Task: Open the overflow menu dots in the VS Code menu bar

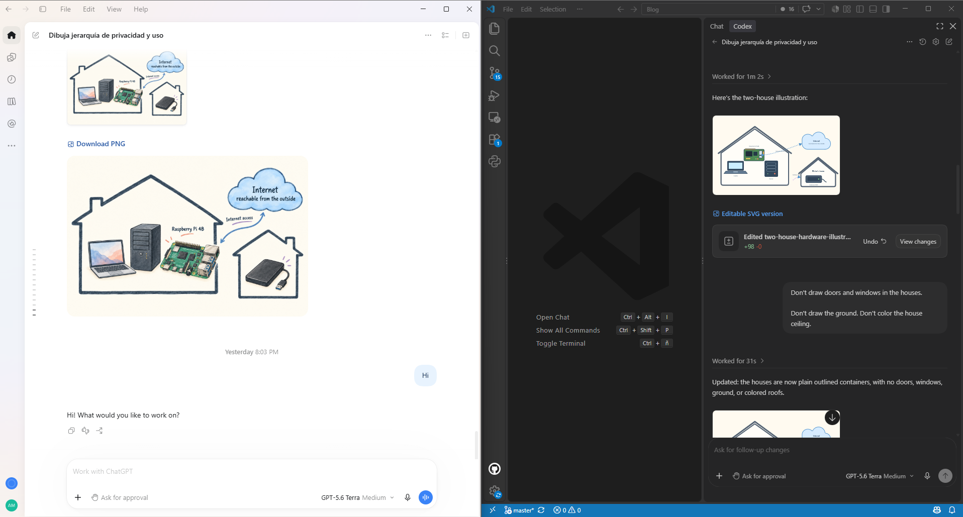Action: pyautogui.click(x=580, y=9)
